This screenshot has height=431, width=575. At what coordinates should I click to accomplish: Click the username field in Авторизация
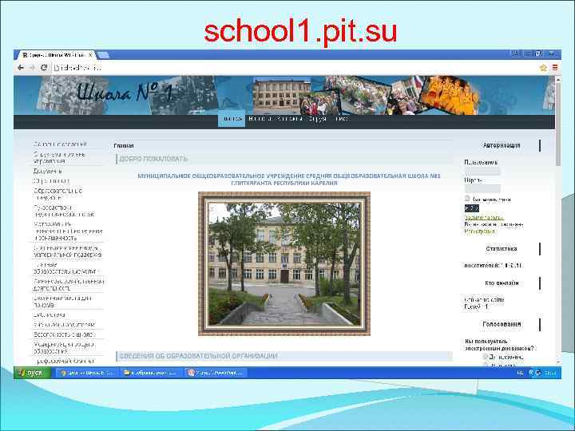pos(482,171)
